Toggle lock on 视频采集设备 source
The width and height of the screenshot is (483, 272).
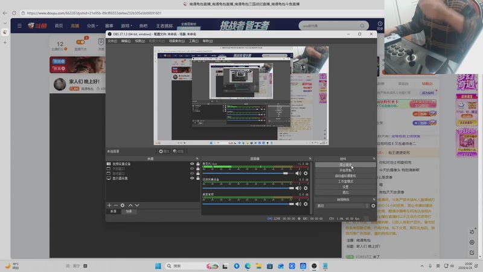click(198, 164)
